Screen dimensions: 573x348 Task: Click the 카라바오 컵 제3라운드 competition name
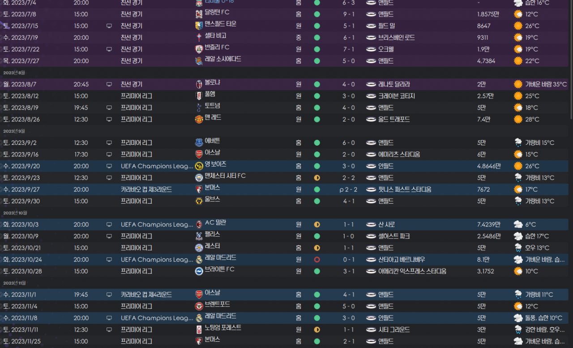click(x=146, y=189)
